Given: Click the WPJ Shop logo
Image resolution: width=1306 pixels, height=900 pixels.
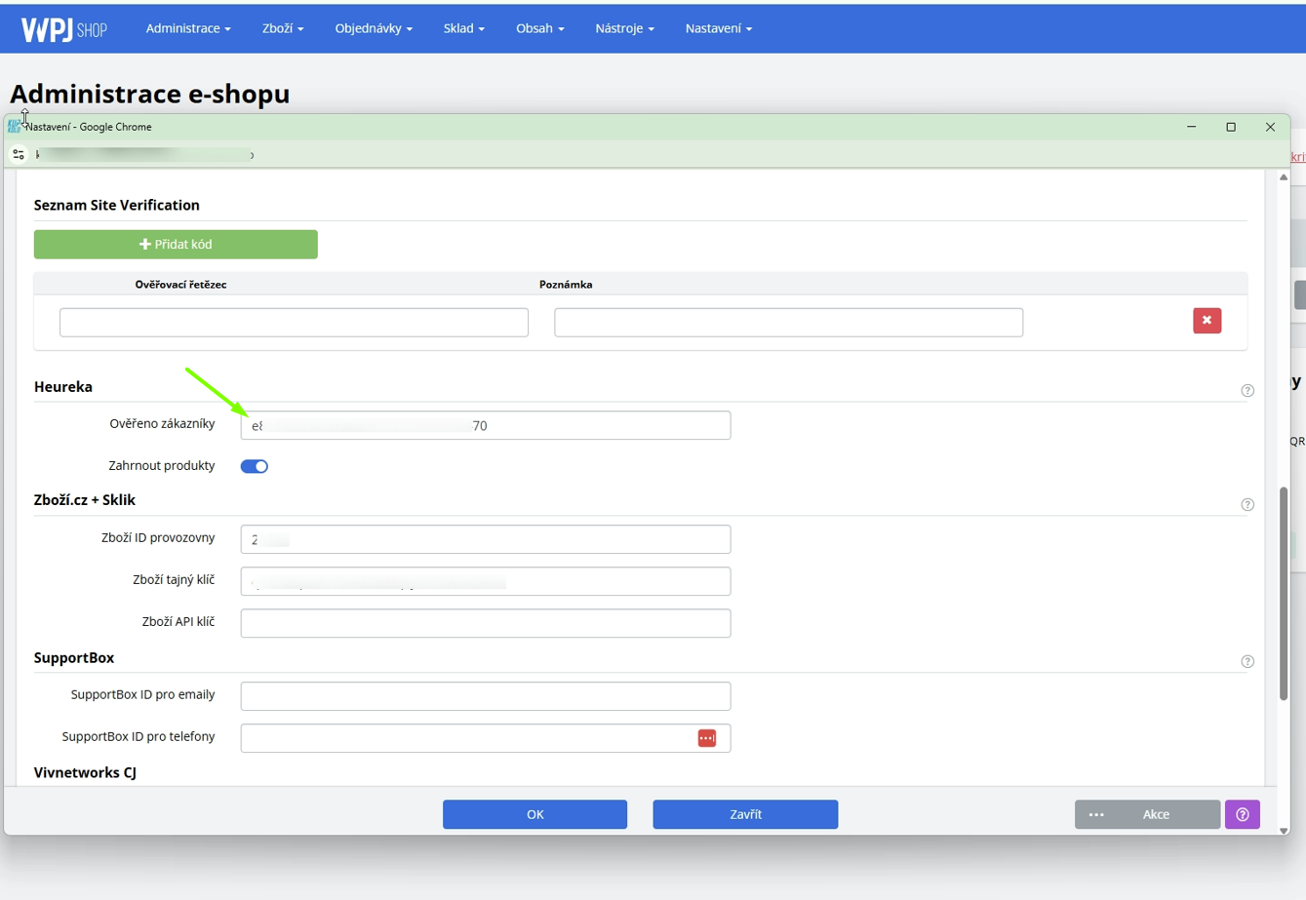Looking at the screenshot, I should point(63,29).
